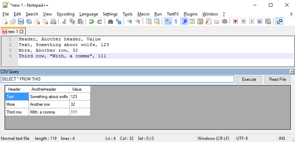Close the CSV Query panel

click(291, 71)
